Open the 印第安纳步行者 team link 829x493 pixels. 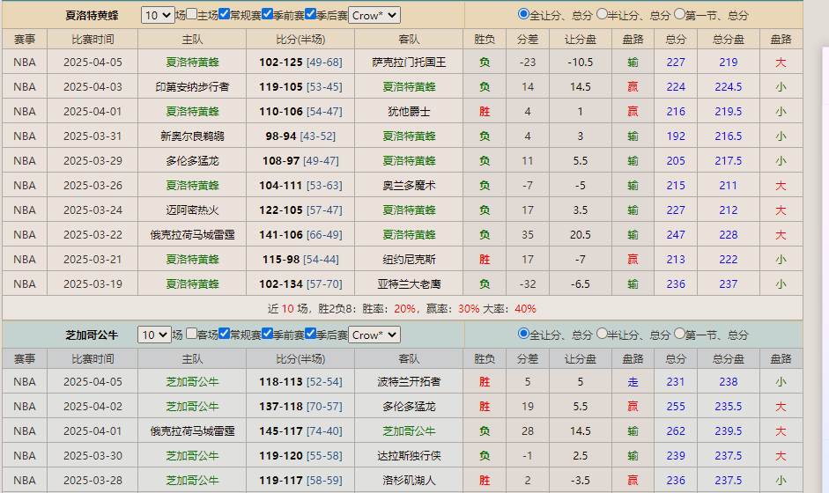point(192,87)
